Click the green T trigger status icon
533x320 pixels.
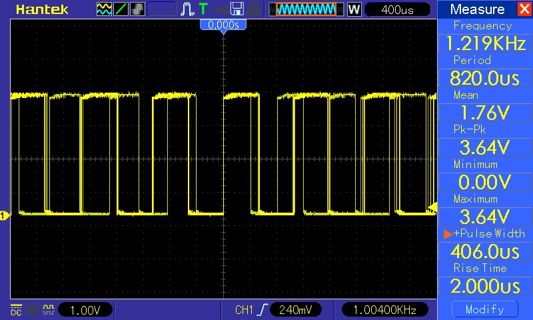click(x=203, y=9)
